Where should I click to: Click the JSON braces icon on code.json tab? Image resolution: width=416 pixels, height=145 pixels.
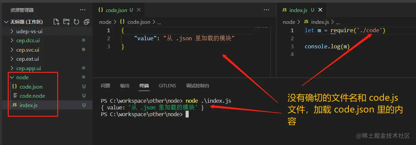click(101, 10)
